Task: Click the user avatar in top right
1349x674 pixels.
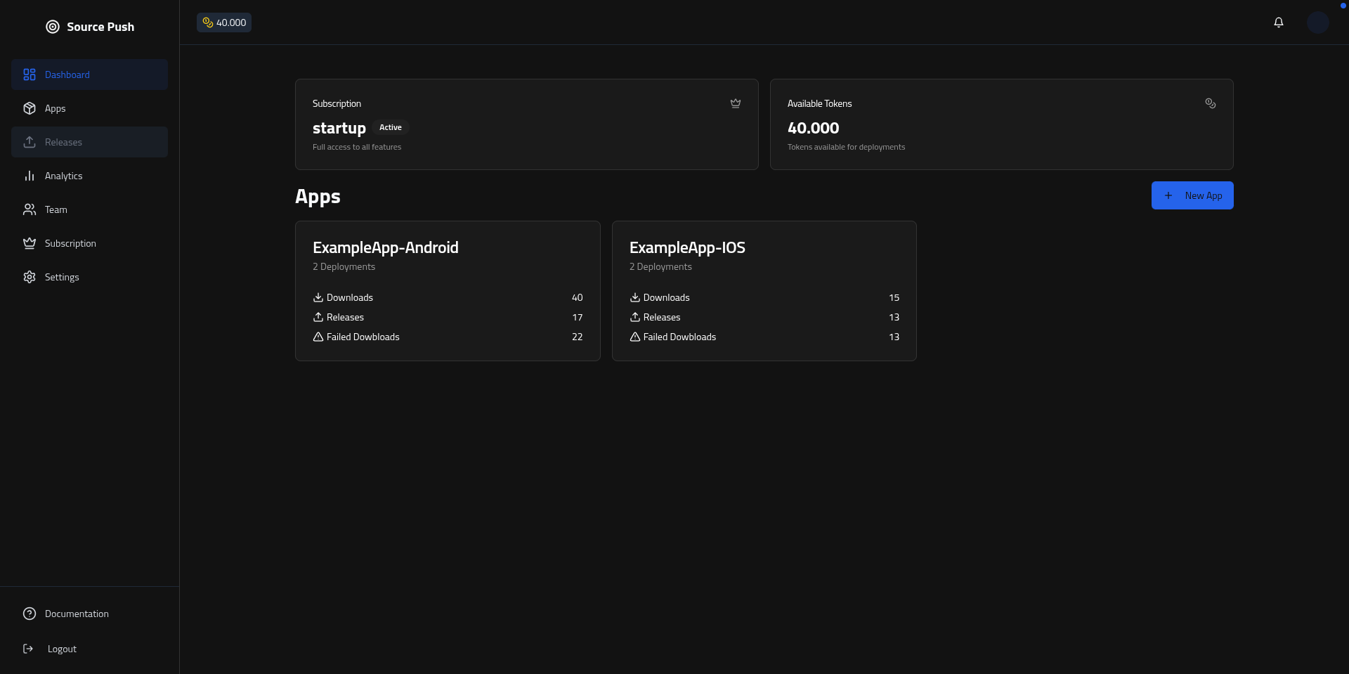Action: 1317,22
